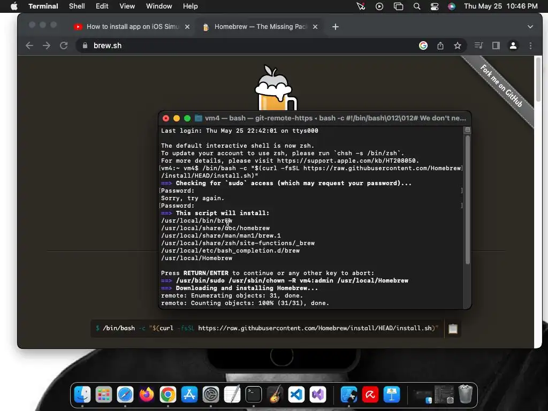Click the '/usr/local/bin/brew' line
This screenshot has height=411, width=548.
coord(196,220)
